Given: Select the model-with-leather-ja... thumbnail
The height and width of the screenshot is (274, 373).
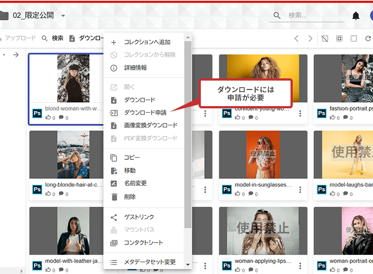Looking at the screenshot, I should coord(73,231).
